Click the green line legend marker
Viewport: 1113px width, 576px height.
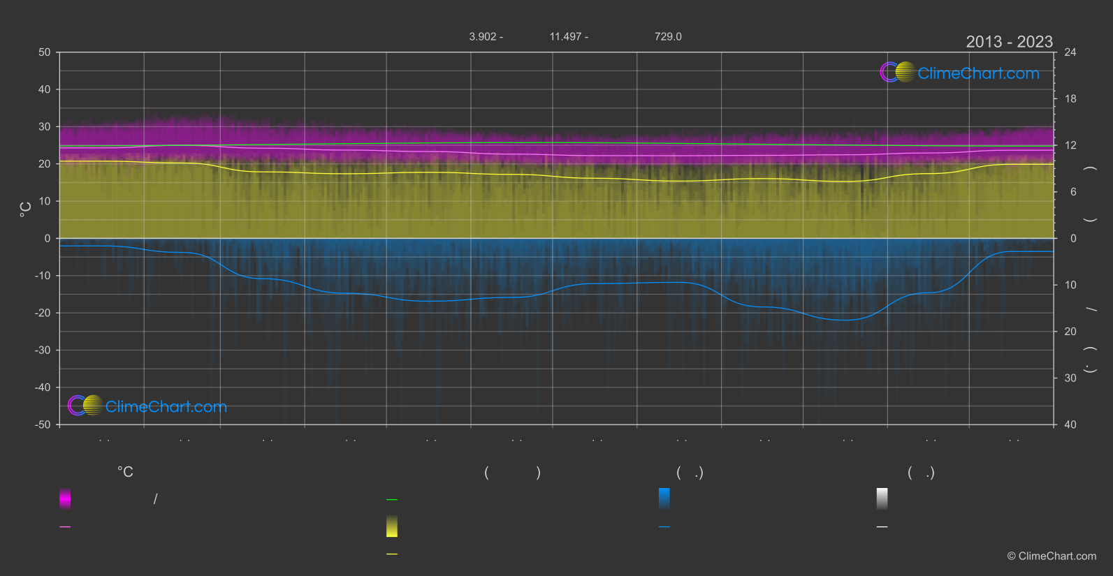point(392,500)
